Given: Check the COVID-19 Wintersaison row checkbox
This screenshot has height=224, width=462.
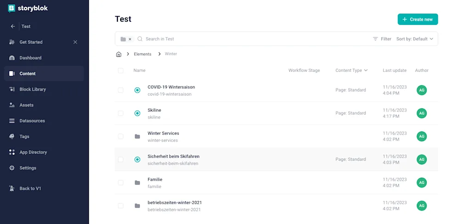Looking at the screenshot, I should coord(121,90).
